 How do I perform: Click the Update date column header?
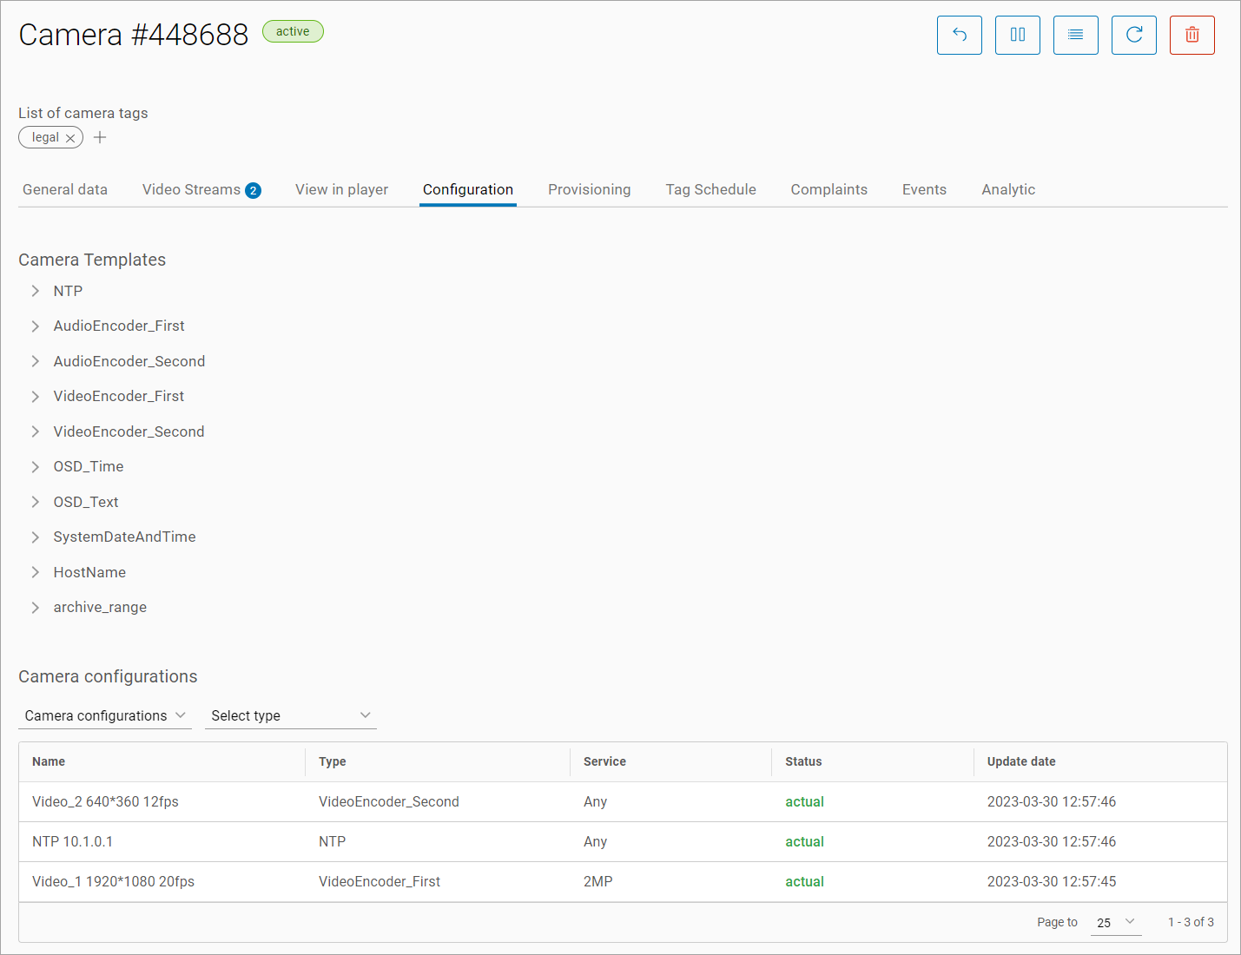pos(1020,761)
